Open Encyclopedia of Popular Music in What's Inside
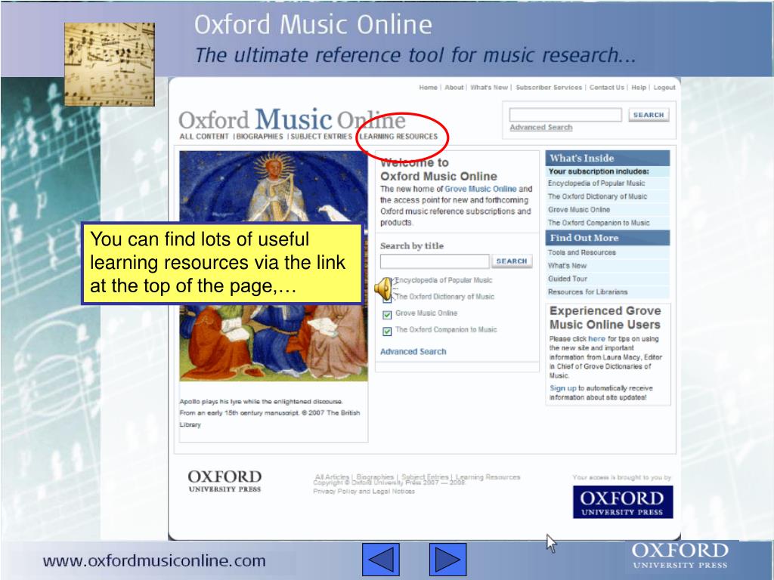The image size is (774, 580). point(596,184)
